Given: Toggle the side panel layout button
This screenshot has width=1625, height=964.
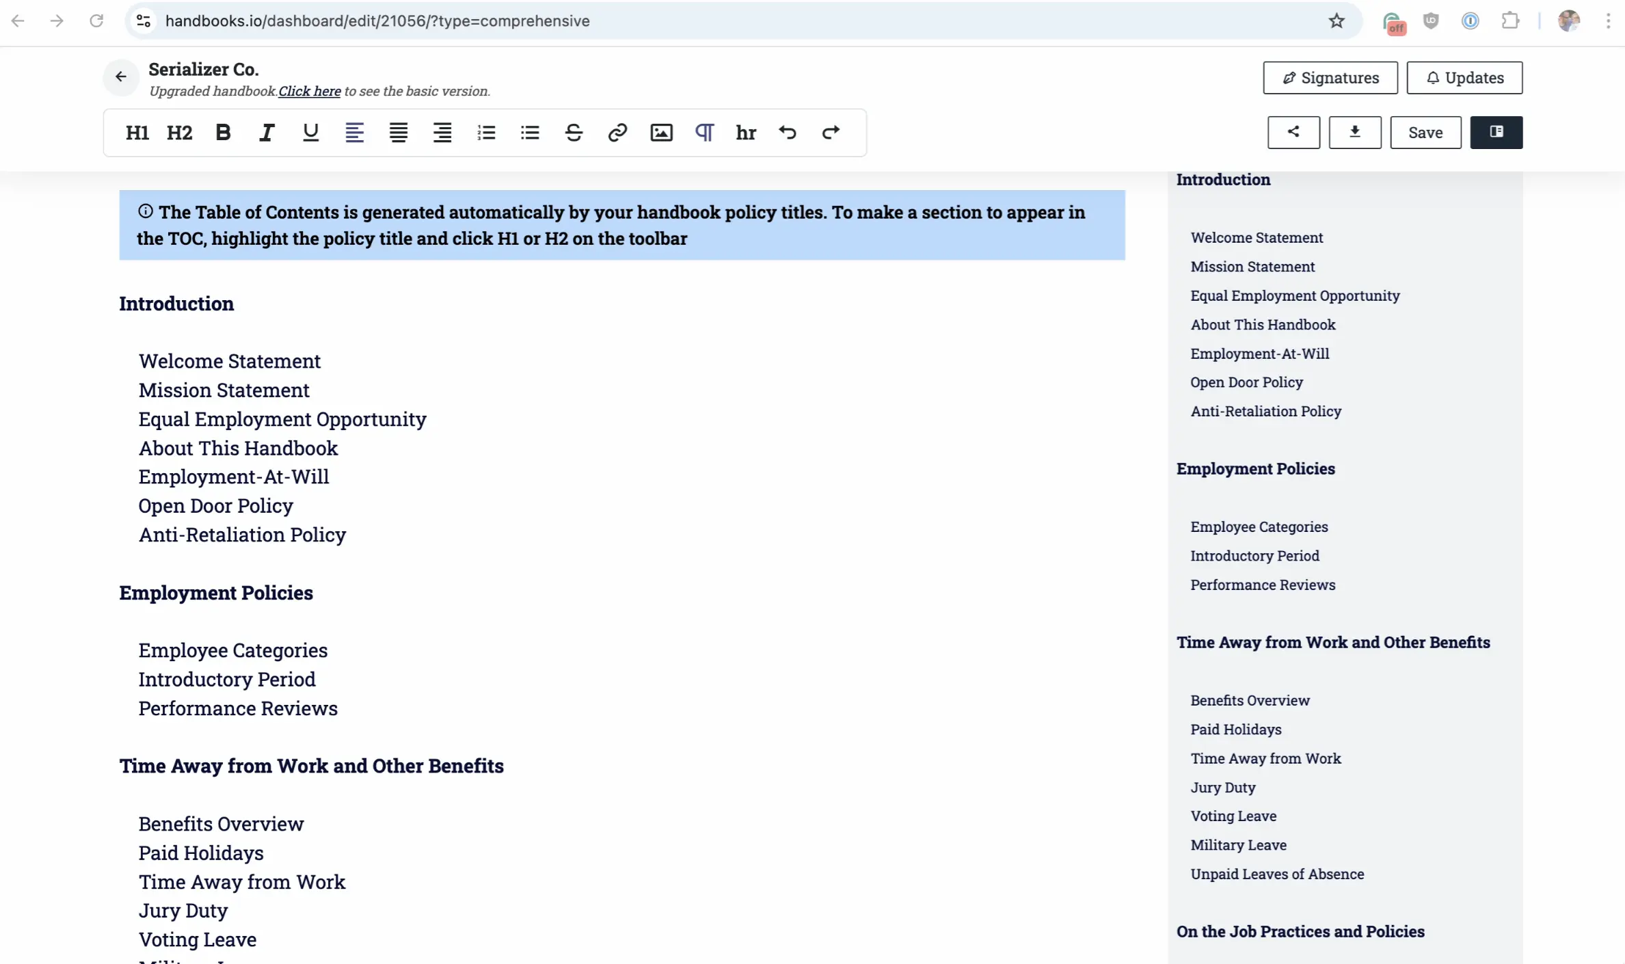Looking at the screenshot, I should coord(1496,132).
